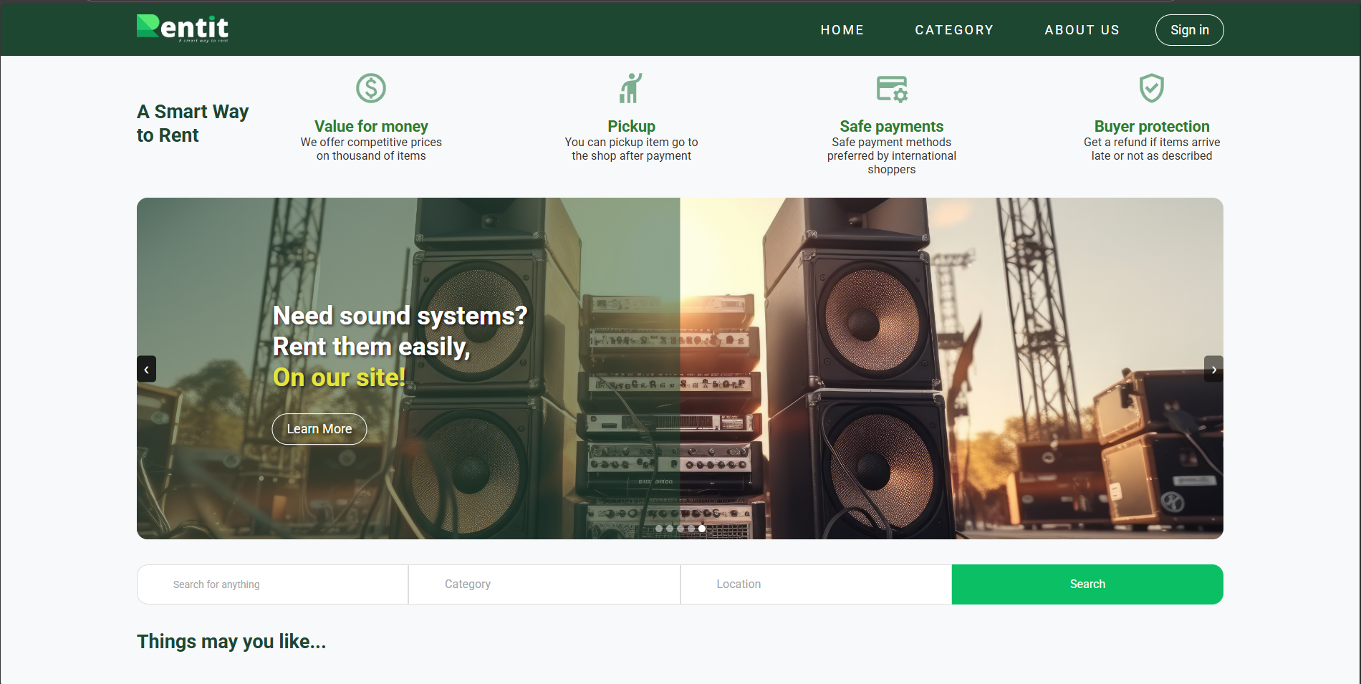The width and height of the screenshot is (1361, 684).
Task: Select the first carousel indicator dot
Action: (659, 529)
